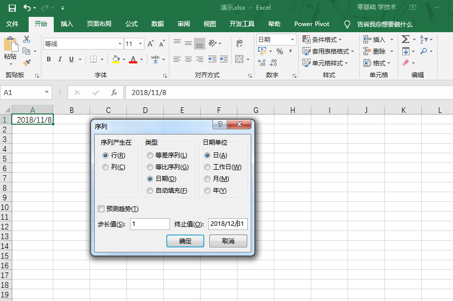Click 确定 to confirm series
Image resolution: width=453 pixels, height=301 pixels.
[x=185, y=241]
